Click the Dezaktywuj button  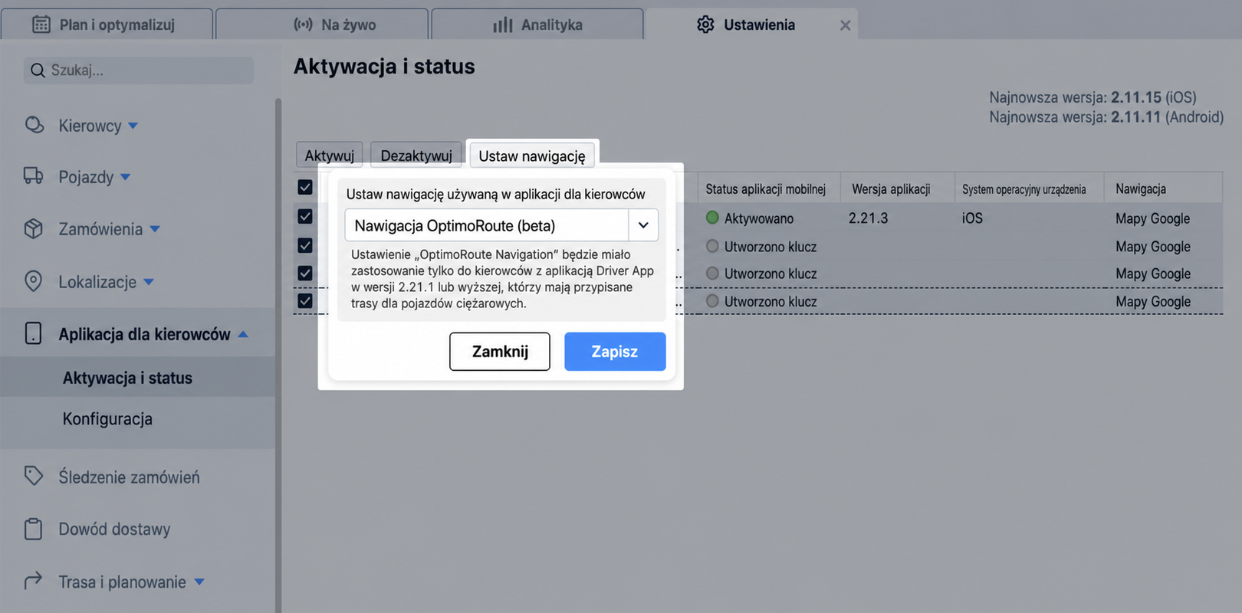click(416, 156)
